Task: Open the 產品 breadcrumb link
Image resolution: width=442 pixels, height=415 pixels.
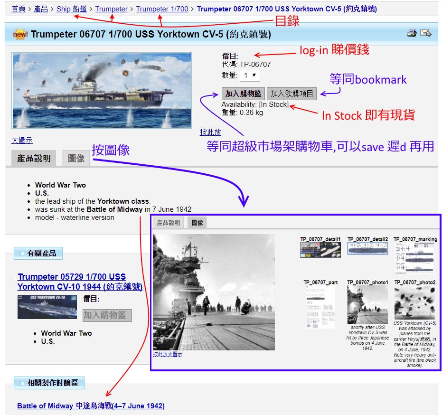Action: [x=41, y=9]
